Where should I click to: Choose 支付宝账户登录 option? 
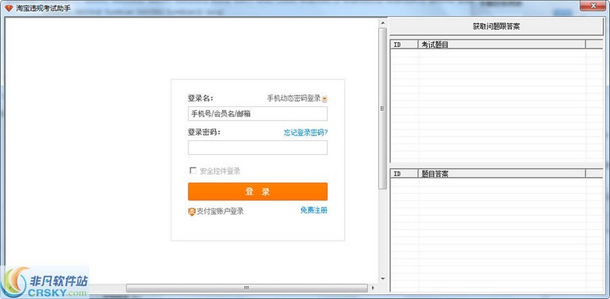pos(220,211)
